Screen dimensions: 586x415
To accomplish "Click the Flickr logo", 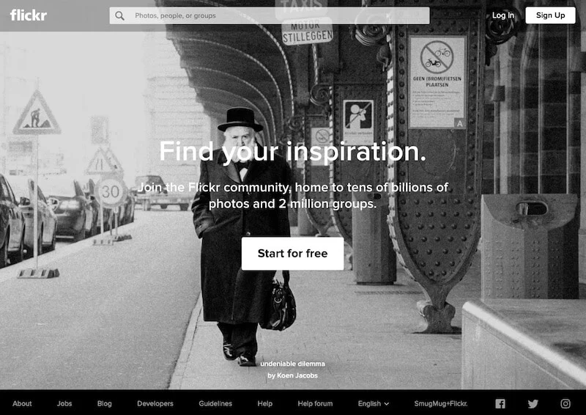I will point(29,15).
